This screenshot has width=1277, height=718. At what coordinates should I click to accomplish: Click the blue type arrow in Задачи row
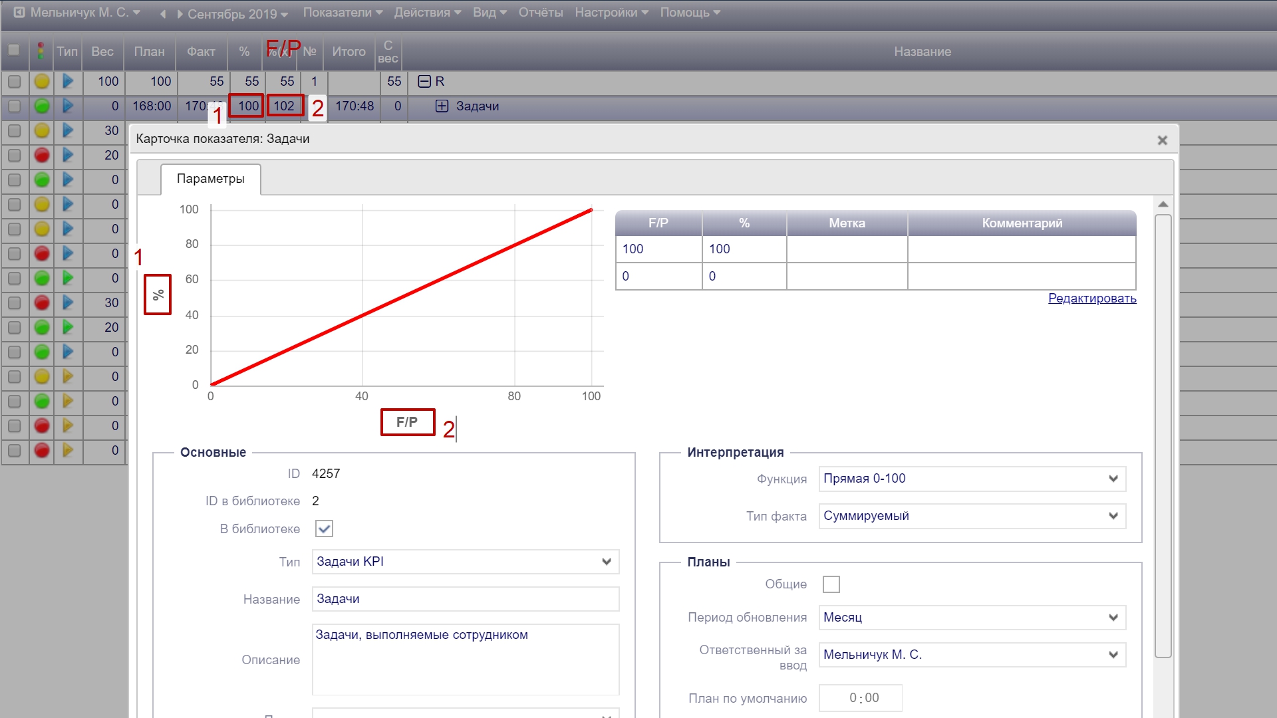(68, 106)
